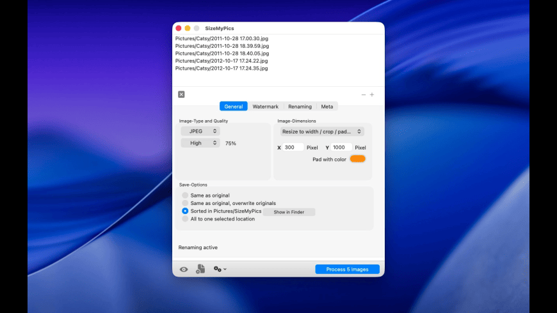Select Sorted in Pictures/SizeMyPics option
557x313 pixels.
click(185, 211)
